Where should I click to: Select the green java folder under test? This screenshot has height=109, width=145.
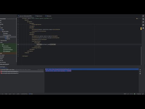pyautogui.click(x=2, y=44)
